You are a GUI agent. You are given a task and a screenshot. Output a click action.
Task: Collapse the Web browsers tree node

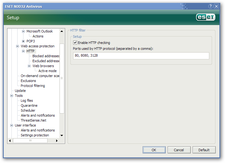tap(29, 66)
